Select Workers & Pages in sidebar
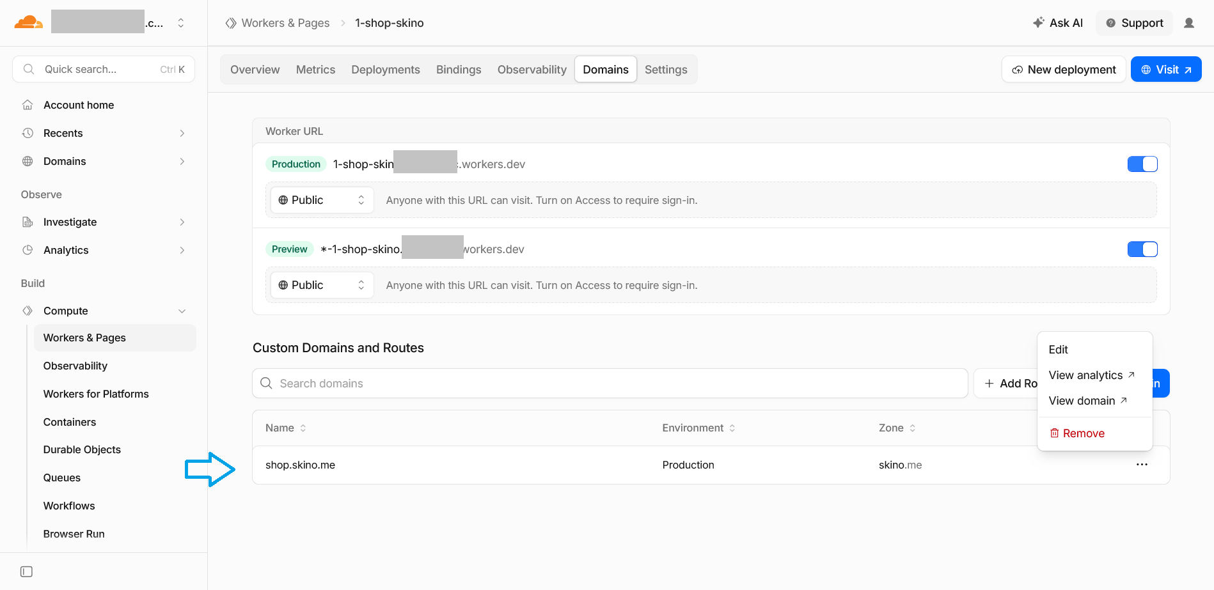 coord(115,338)
